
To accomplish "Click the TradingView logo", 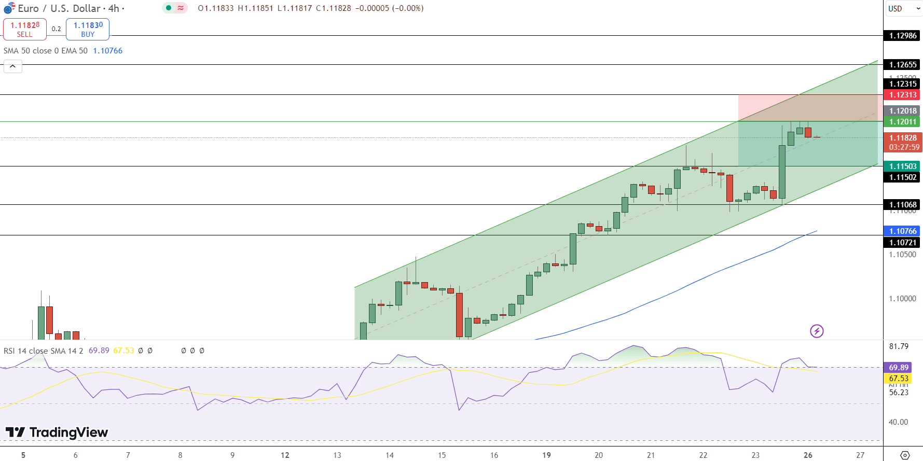I will (x=57, y=432).
